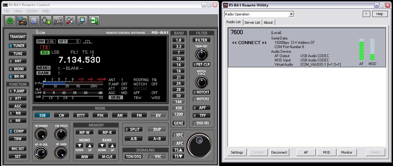Open the Option menu
393x166 pixels.
32,11
